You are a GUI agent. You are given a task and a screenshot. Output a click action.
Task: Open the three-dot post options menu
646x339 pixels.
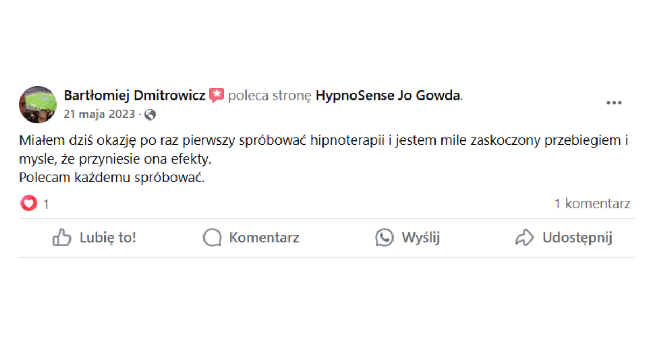(614, 103)
